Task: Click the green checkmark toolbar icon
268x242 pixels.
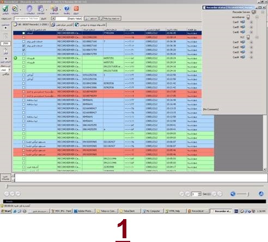Action: [5, 9]
